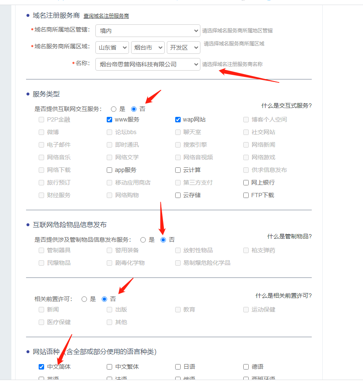The width and height of the screenshot is (363, 383).
Task: Select 否 for 互联网交互服务
Action: 134,109
